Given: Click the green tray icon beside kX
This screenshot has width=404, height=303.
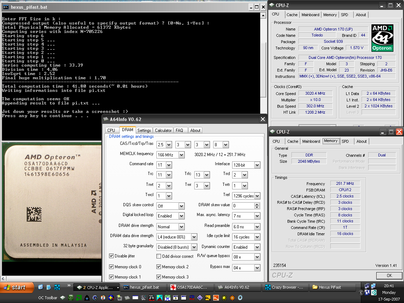Looking at the screenshot, I should tap(373, 292).
